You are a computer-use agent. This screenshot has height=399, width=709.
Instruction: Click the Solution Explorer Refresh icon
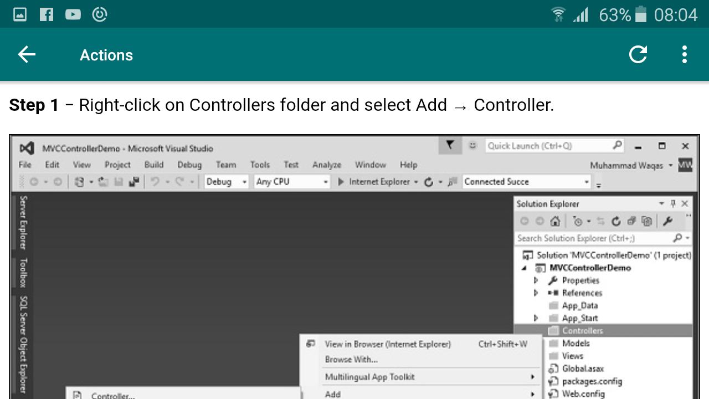[616, 221]
